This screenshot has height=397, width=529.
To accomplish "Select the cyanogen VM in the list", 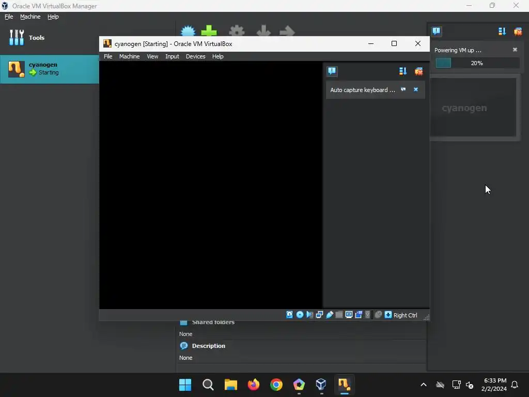I will [x=49, y=69].
